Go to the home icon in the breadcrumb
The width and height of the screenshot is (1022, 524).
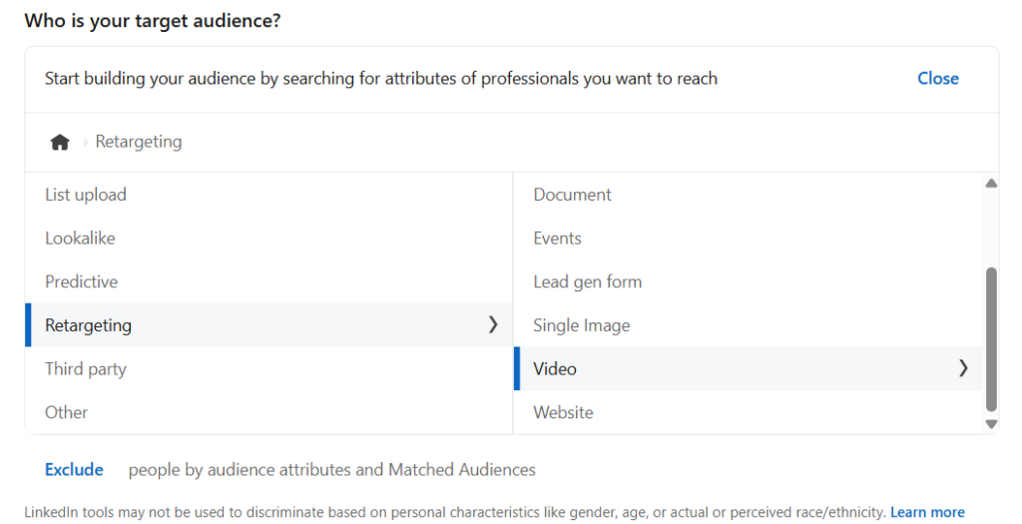[60, 142]
